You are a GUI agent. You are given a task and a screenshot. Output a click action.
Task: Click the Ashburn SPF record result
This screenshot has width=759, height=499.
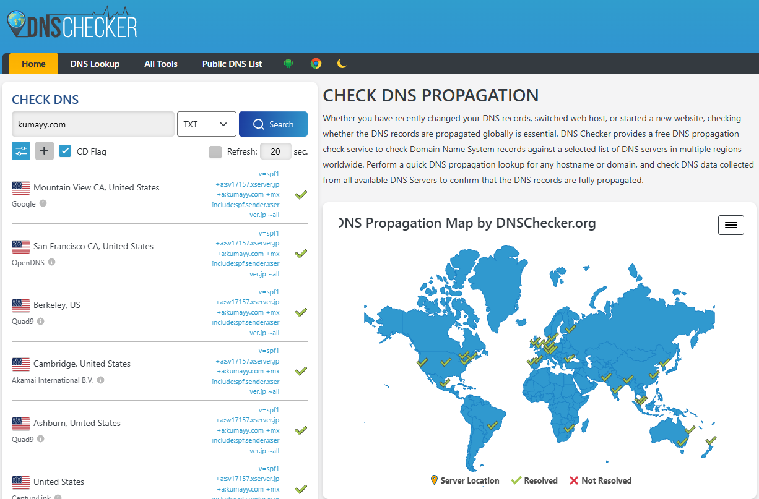point(246,430)
